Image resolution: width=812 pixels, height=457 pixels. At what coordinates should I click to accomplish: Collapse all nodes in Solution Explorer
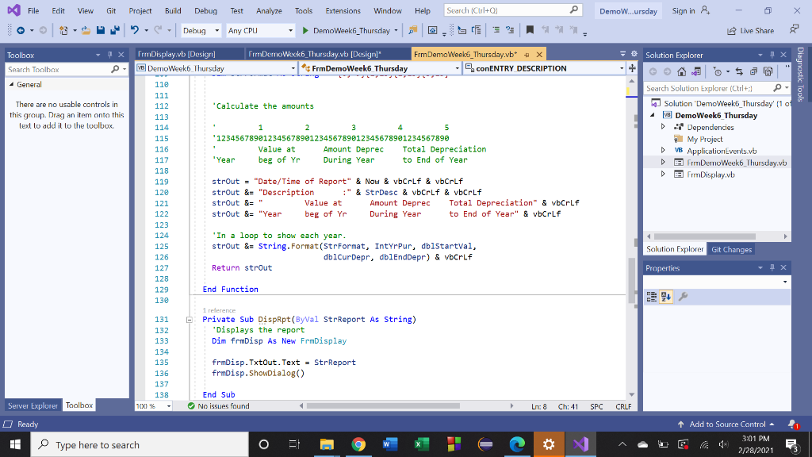[753, 71]
